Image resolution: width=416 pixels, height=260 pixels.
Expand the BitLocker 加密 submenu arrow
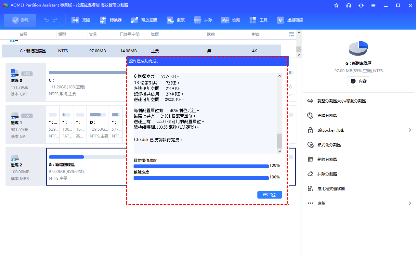pyautogui.click(x=409, y=130)
